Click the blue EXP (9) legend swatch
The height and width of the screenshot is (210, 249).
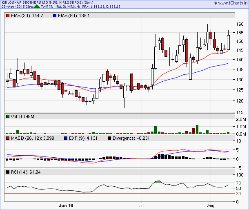pos(66,138)
